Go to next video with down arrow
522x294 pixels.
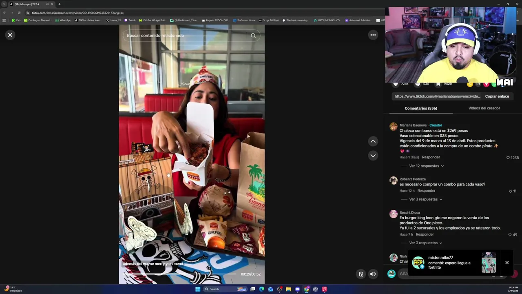tap(373, 156)
